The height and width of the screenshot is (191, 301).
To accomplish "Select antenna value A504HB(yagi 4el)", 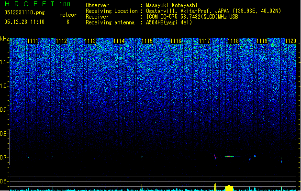I will [169, 22].
